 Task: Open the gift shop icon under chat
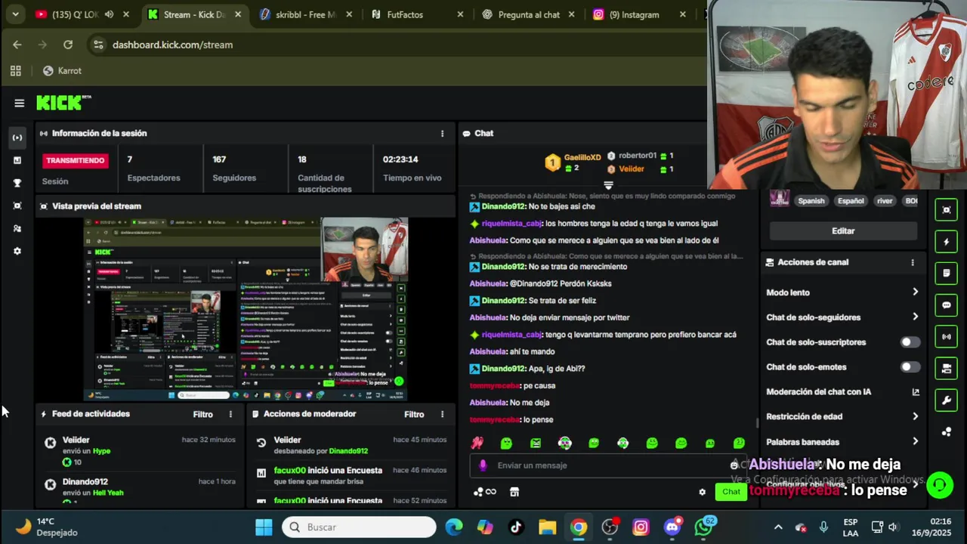514,492
